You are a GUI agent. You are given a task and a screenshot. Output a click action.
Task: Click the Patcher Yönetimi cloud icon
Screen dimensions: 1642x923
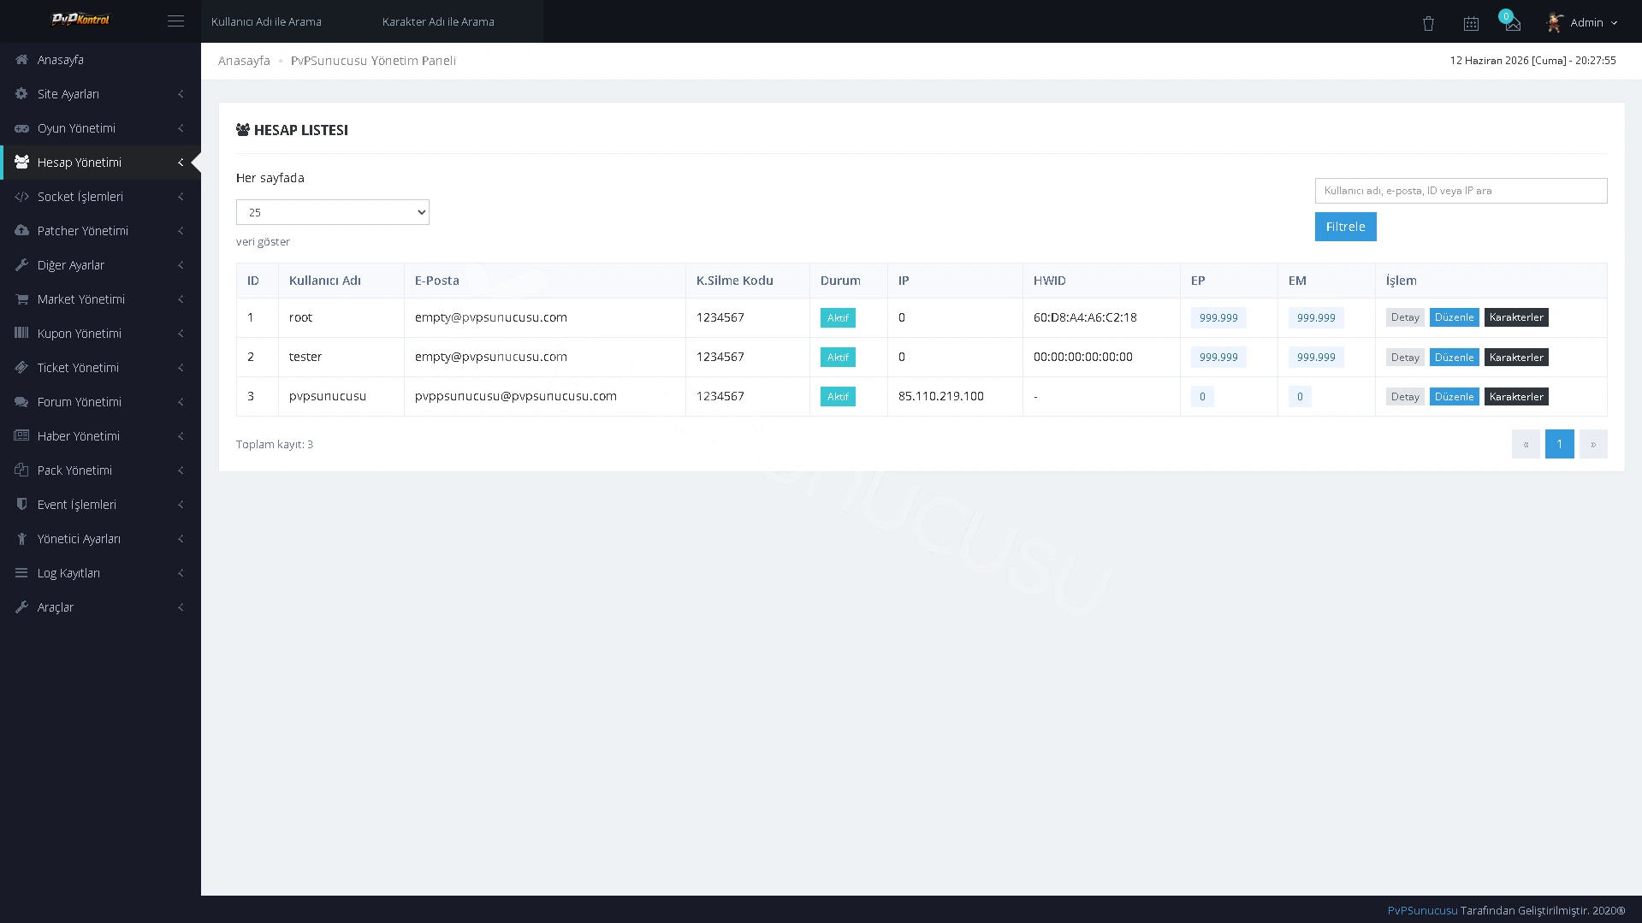pyautogui.click(x=21, y=231)
